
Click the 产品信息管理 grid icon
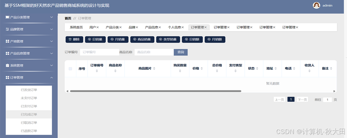[x=7, y=53]
